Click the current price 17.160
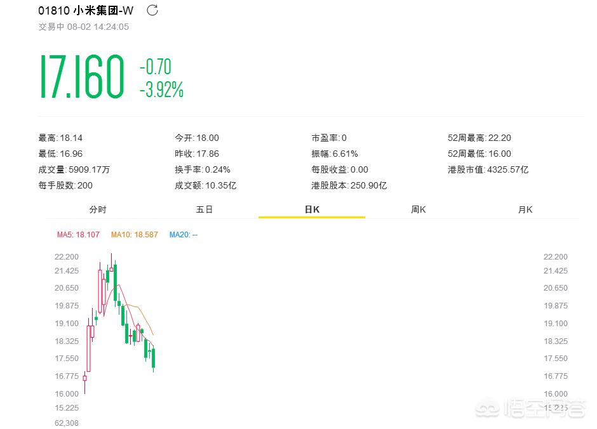This screenshot has height=429, width=597. [x=82, y=76]
